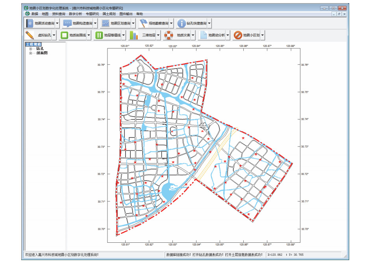Click the 地震区划查询 chart icon
The height and width of the screenshot is (266, 376).
tap(105, 24)
